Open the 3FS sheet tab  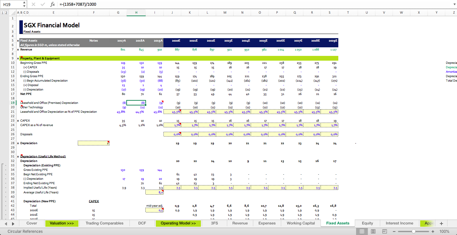215,223
